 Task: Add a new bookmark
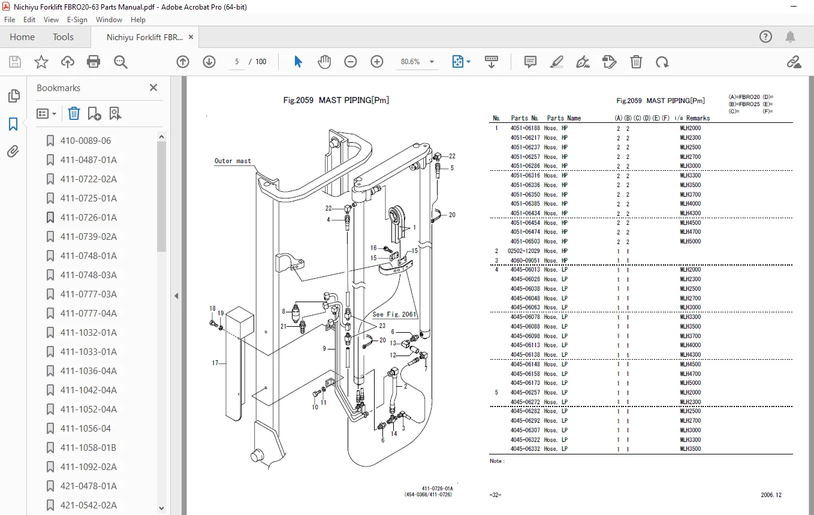pos(94,113)
